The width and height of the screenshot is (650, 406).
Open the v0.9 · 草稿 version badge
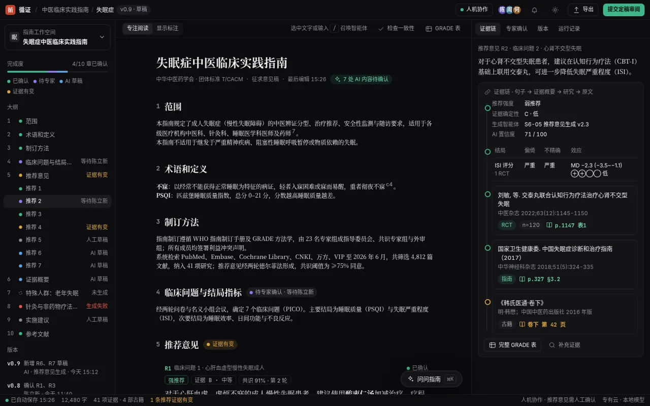click(x=134, y=10)
